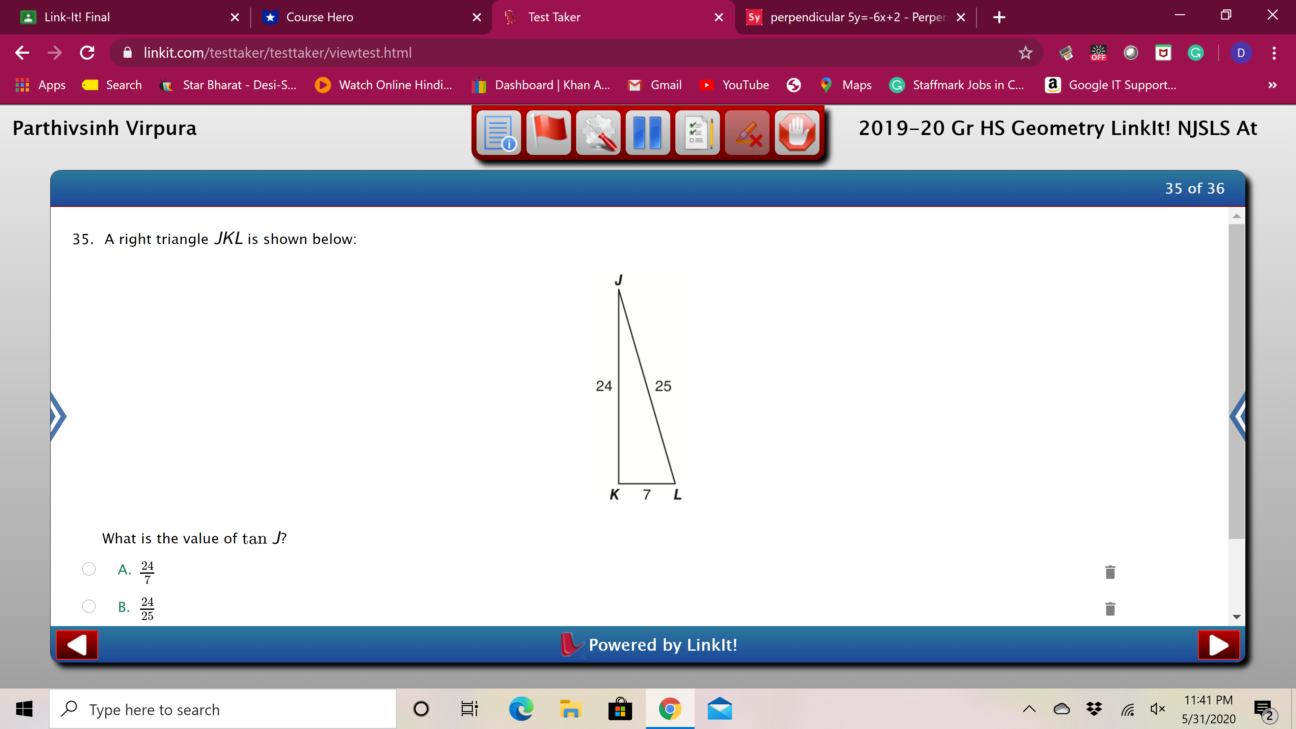Viewport: 1296px width, 729px height.
Task: Open test tools with the gear icon
Action: 598,132
